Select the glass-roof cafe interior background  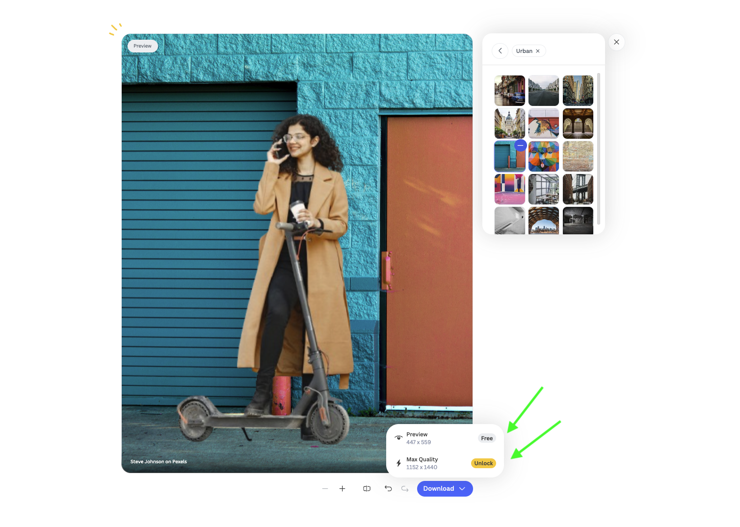544,189
